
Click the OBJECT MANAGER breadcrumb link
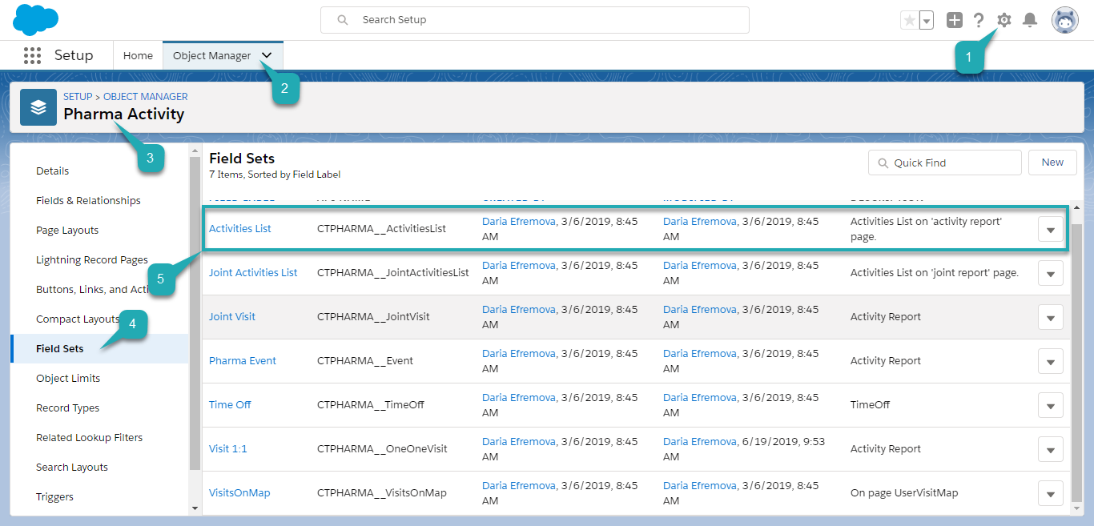coord(146,97)
